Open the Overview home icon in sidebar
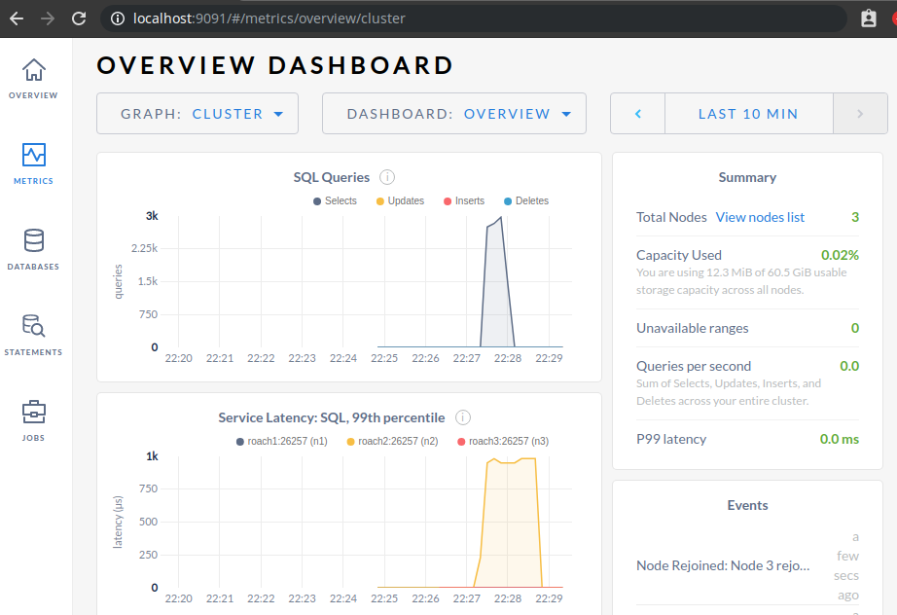The height and width of the screenshot is (615, 897). [x=34, y=71]
